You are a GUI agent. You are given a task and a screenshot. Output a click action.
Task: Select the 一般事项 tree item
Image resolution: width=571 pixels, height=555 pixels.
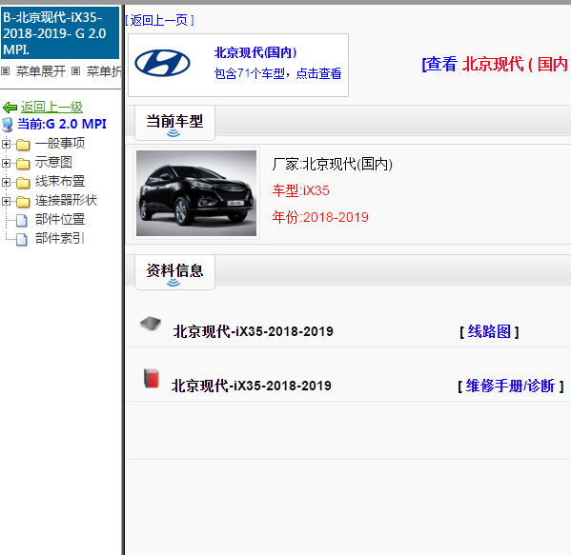click(x=60, y=144)
